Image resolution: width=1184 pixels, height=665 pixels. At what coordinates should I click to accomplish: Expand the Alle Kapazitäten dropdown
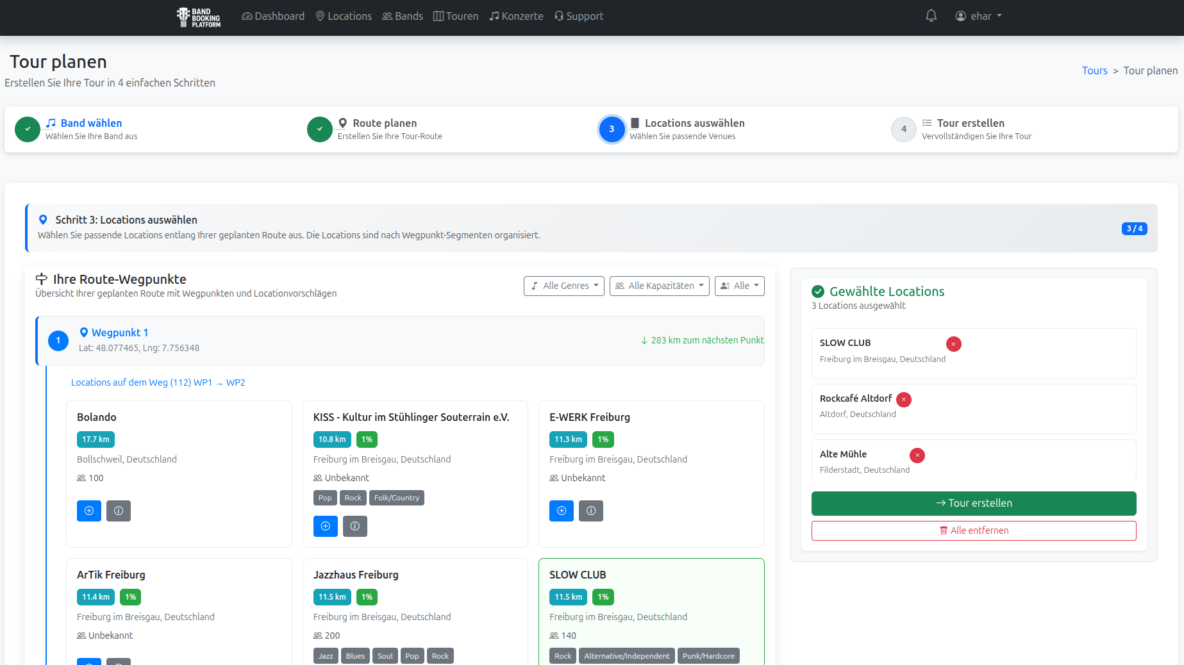(659, 286)
